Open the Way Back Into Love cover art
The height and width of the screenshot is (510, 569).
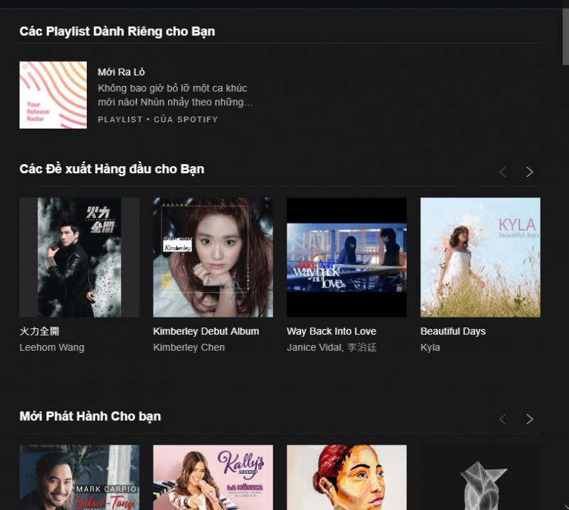click(346, 257)
